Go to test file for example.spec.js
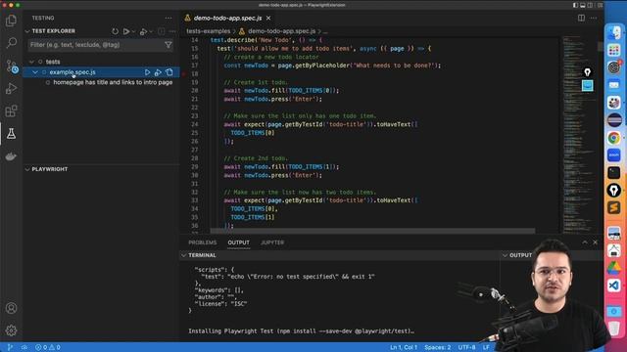 (x=169, y=72)
